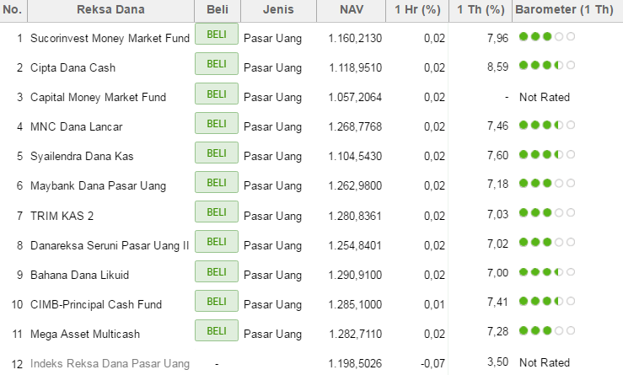
Task: Open CIMB-Principal Cash Fund link
Action: pyautogui.click(x=95, y=304)
